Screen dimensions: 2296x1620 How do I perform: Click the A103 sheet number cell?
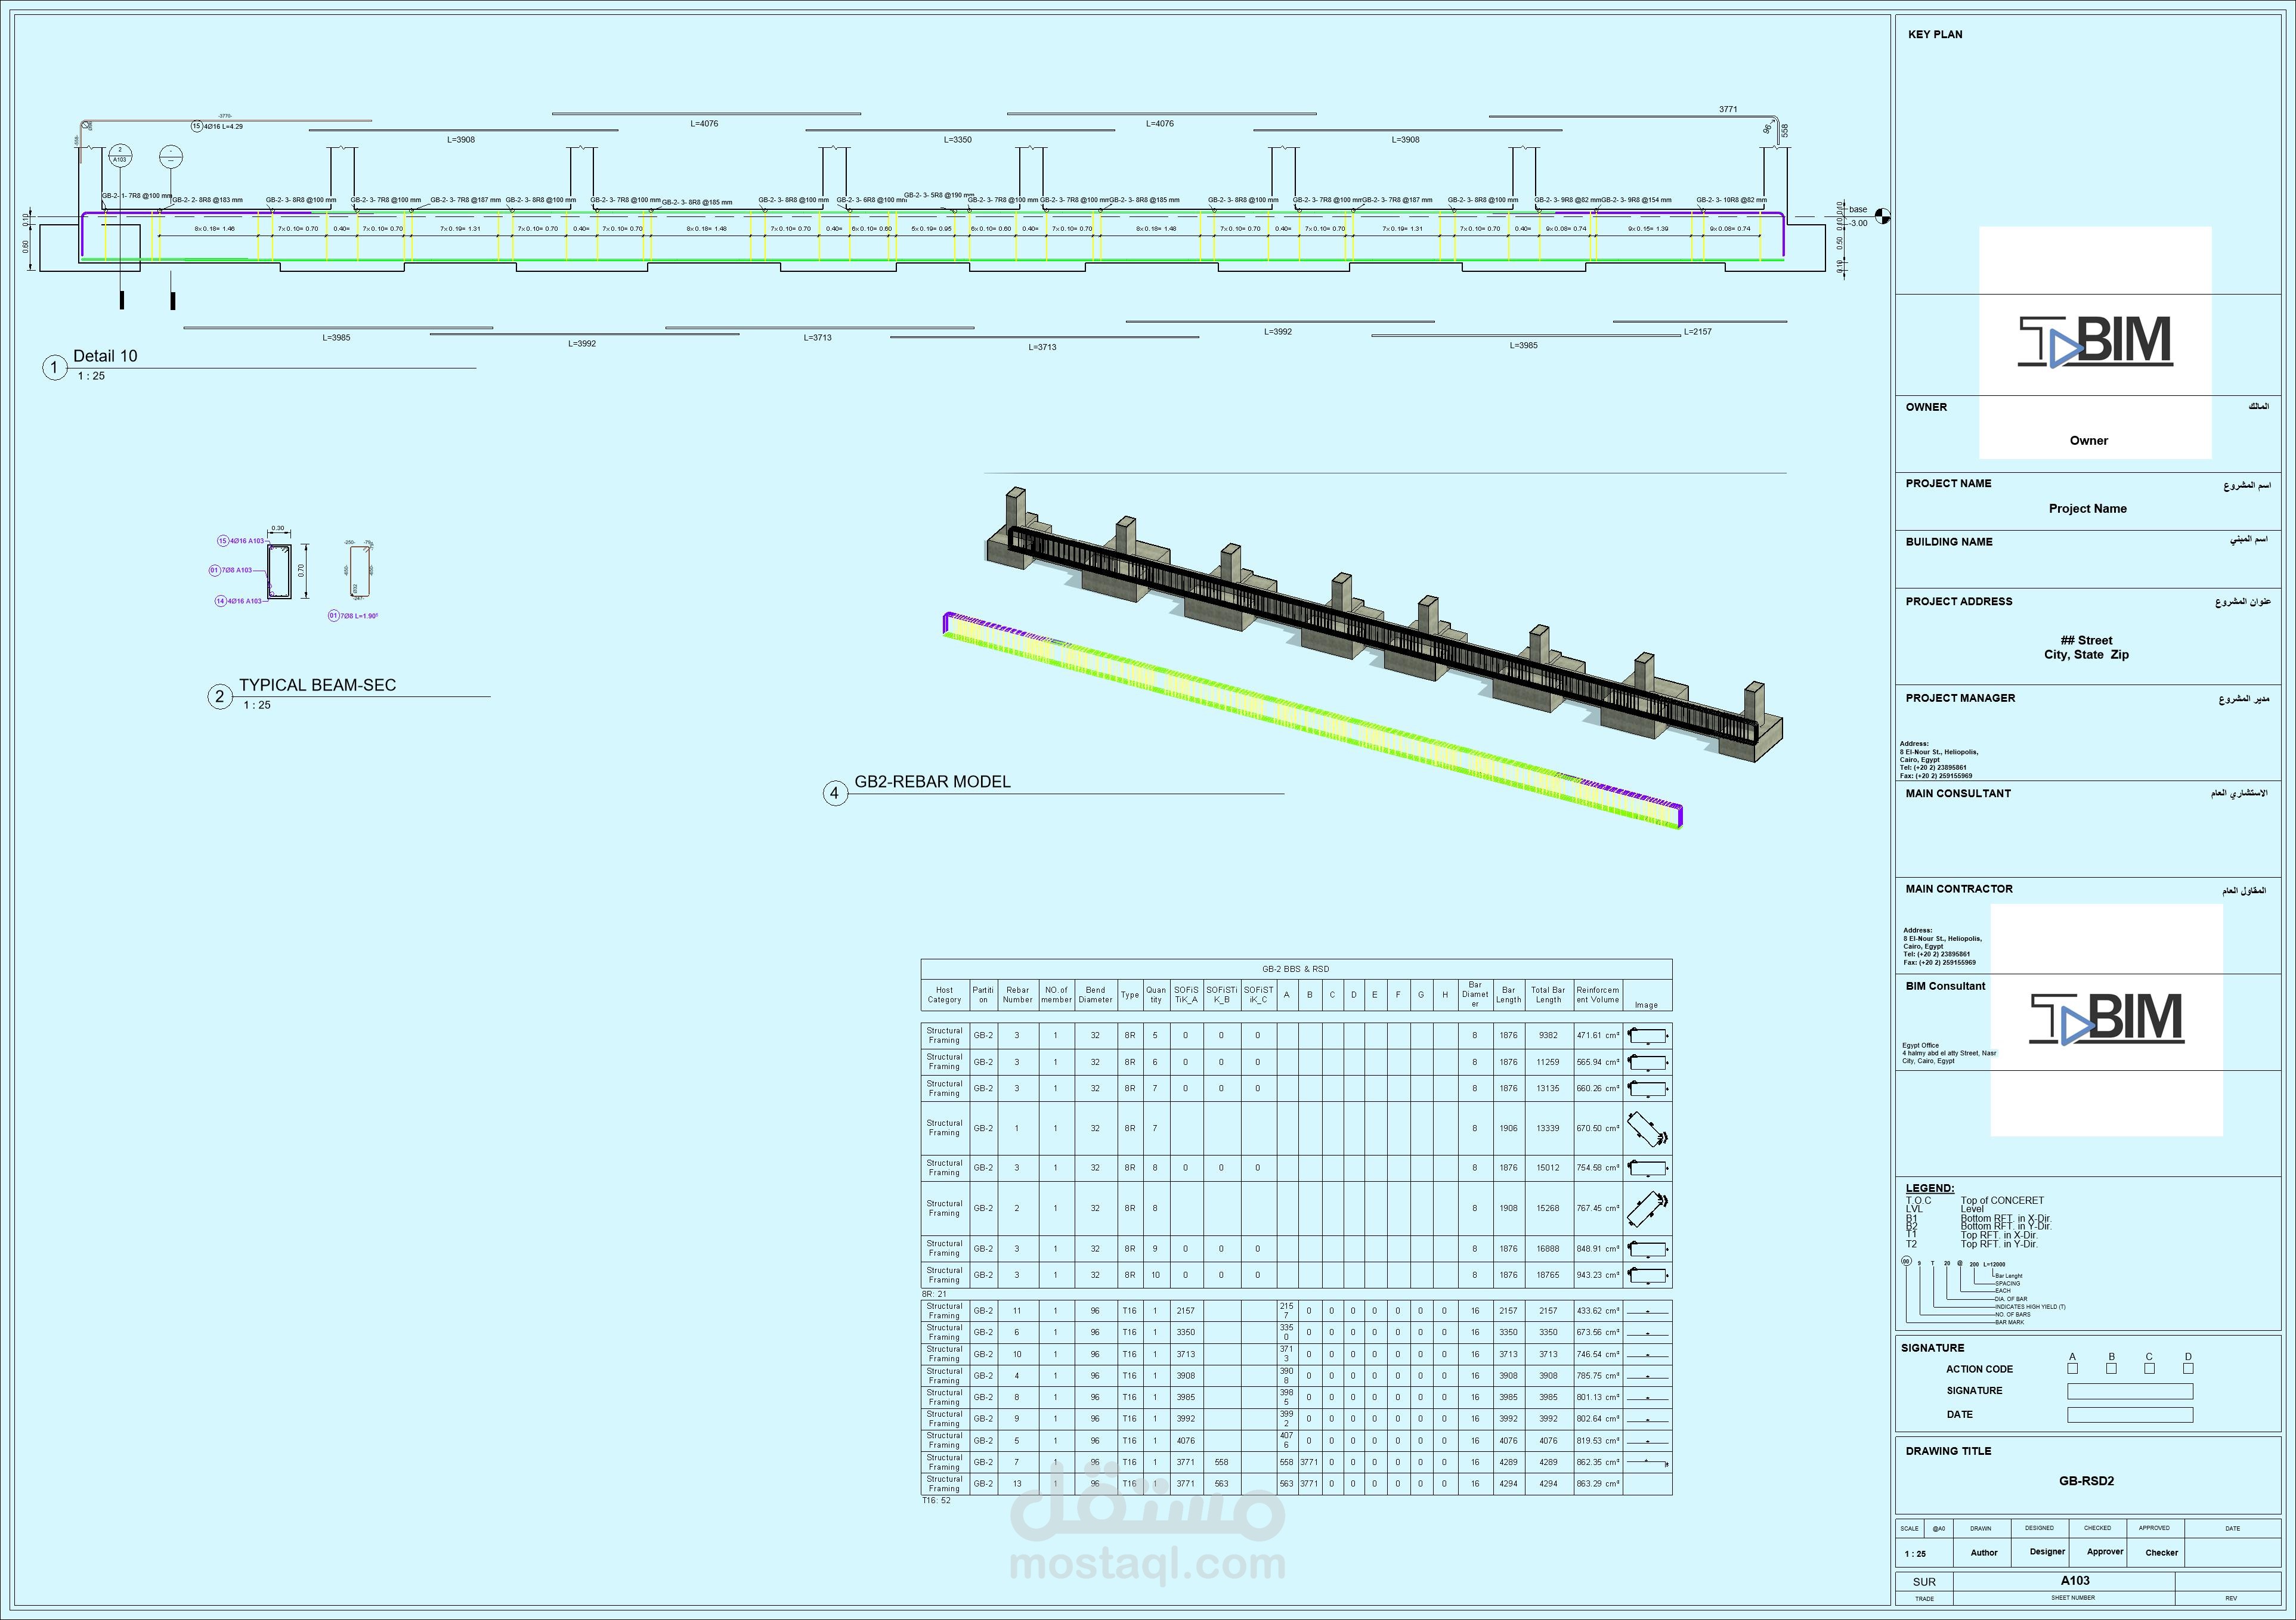(2075, 1581)
